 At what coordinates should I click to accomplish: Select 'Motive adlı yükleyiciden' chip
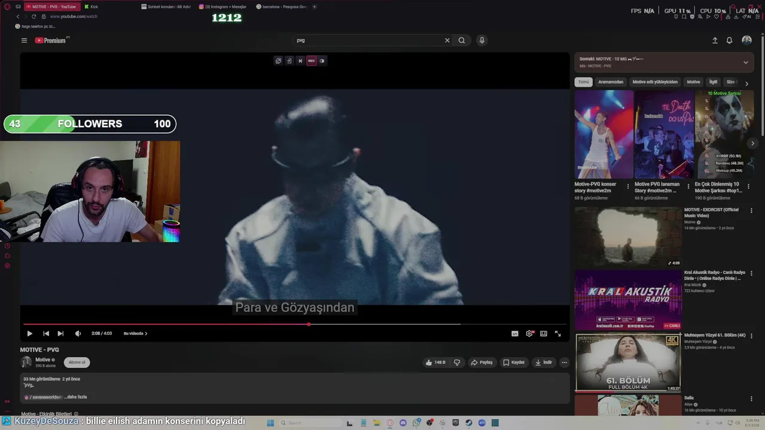pyautogui.click(x=655, y=82)
